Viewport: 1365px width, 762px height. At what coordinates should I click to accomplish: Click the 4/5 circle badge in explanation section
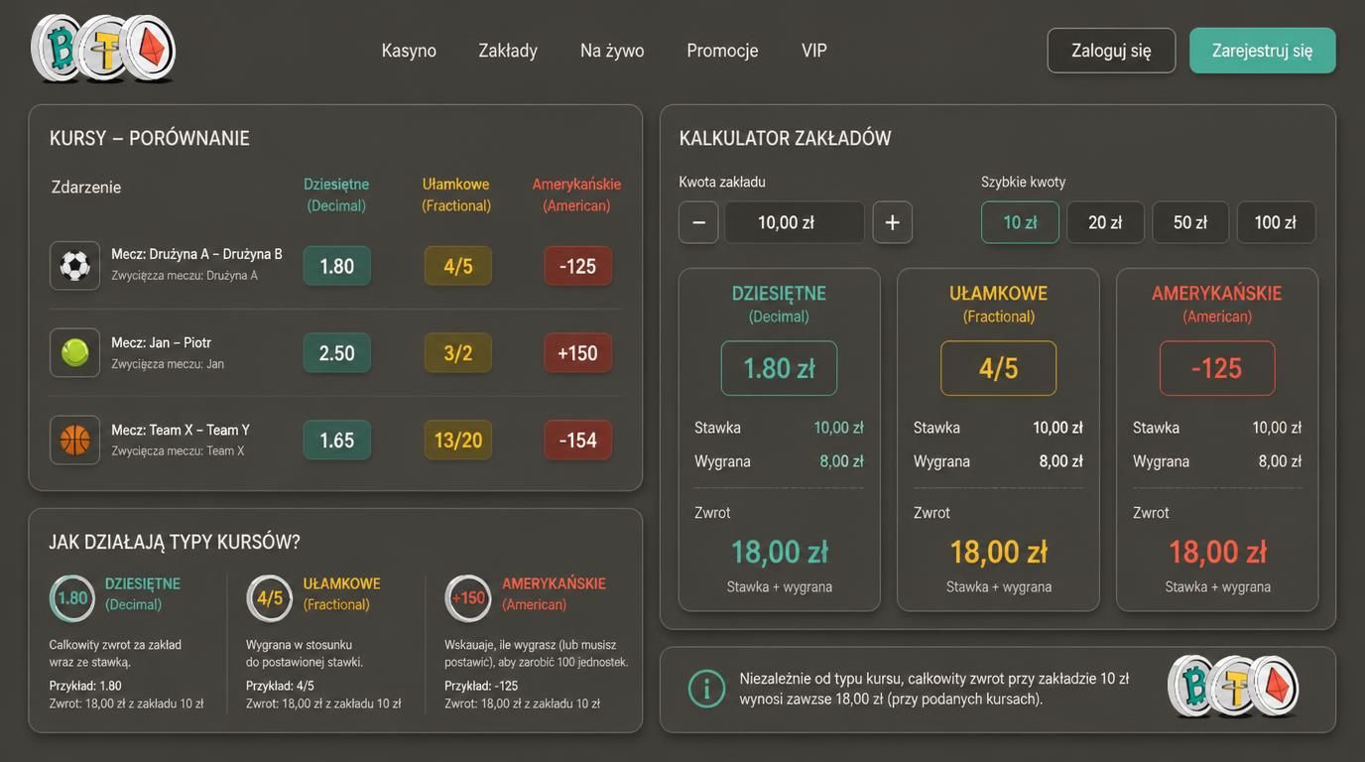pos(270,598)
